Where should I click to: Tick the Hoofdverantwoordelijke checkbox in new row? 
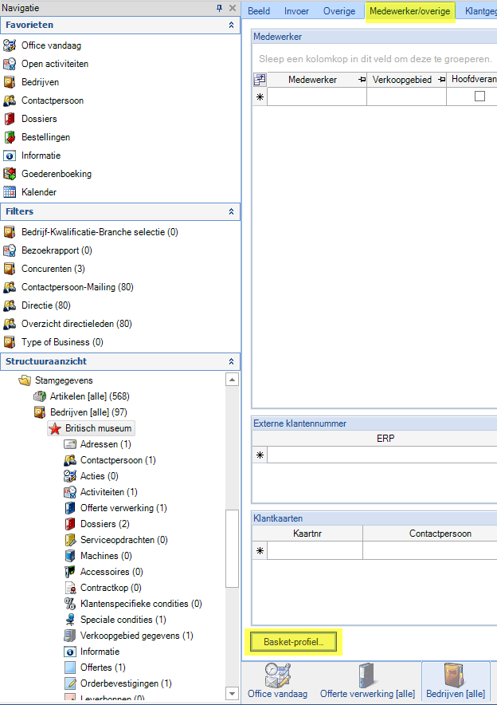coord(479,96)
